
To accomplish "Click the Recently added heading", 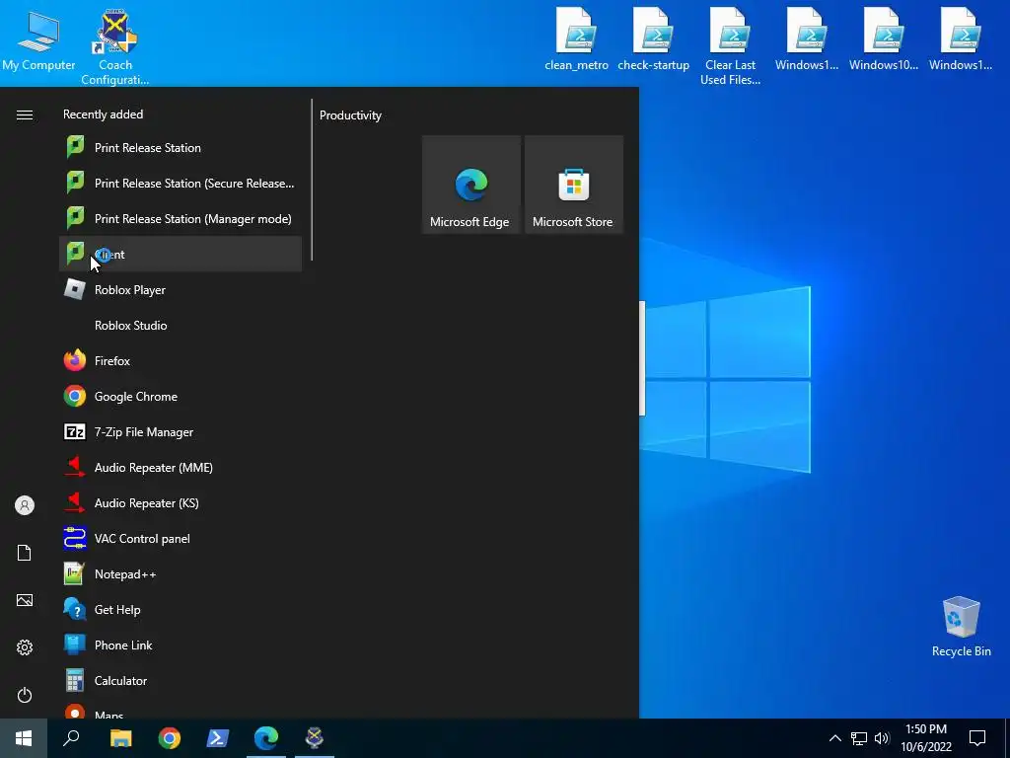I will pyautogui.click(x=103, y=114).
